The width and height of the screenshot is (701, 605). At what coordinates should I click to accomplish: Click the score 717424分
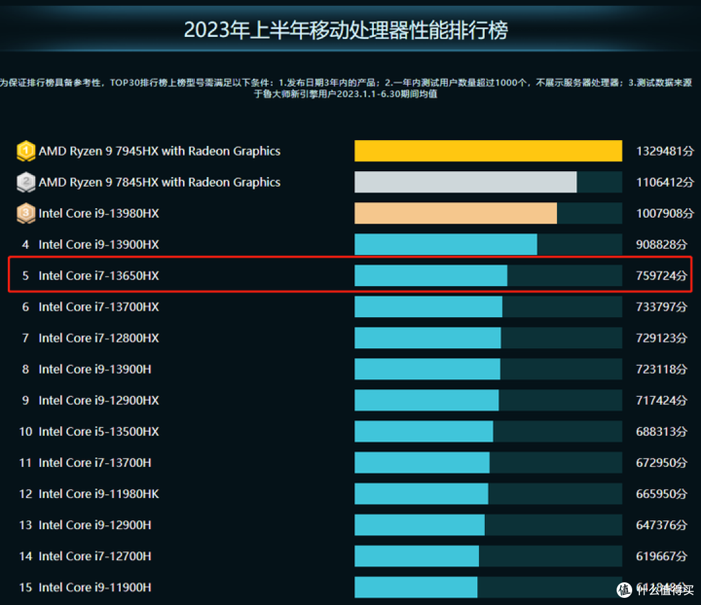661,401
